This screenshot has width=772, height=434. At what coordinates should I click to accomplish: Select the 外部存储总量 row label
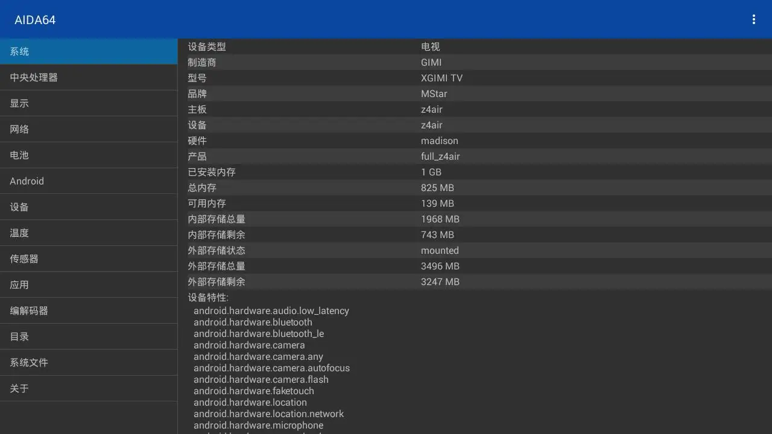pos(217,266)
